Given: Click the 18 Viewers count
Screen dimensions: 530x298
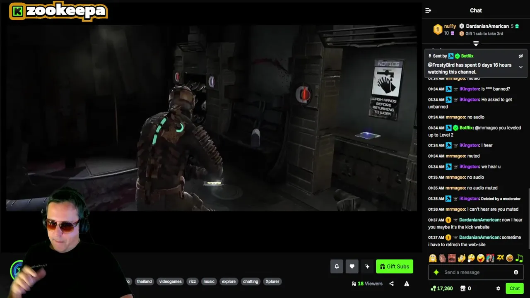Looking at the screenshot, I should pyautogui.click(x=367, y=284).
